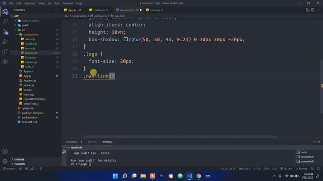Open the notifications bell in status bar
This screenshot has width=323, height=181.
coord(318,169)
